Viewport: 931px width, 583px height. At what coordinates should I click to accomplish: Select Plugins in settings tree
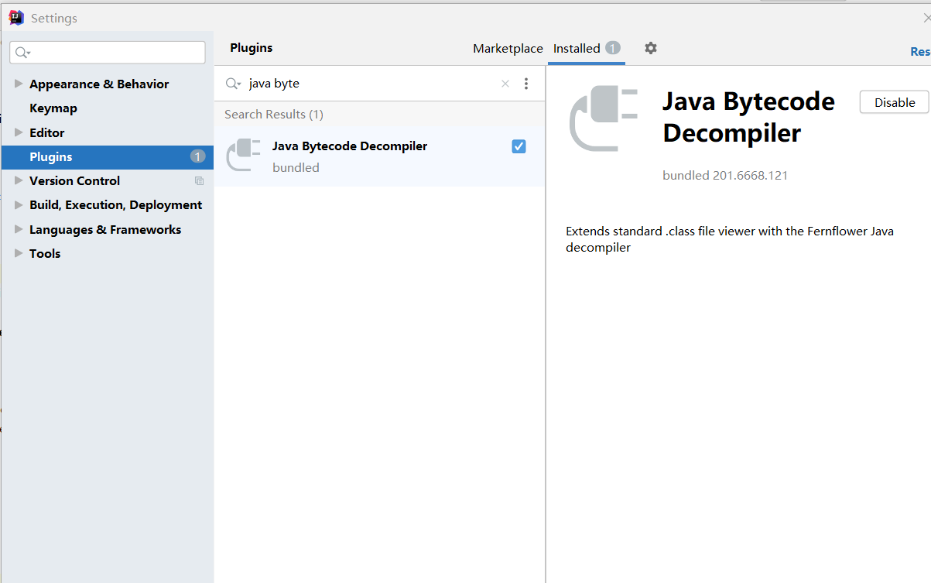108,156
